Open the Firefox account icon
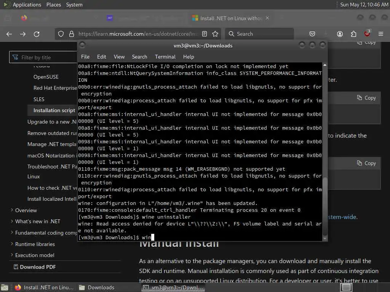Viewport: 390px width, 292px height. pos(340,34)
